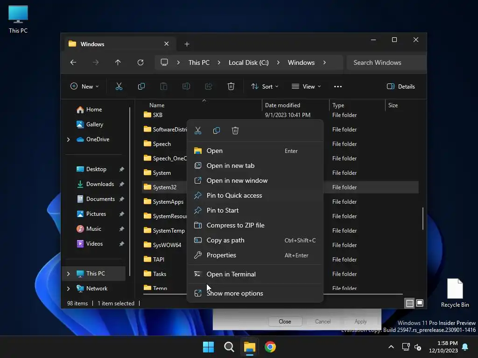Select Recycle Bin desktop icon

(455, 293)
